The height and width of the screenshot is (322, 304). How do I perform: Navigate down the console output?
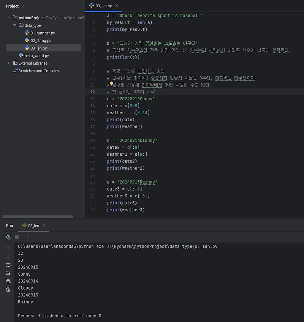(x=8, y=257)
